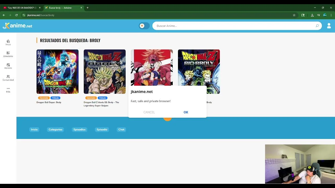Open Horario in the sidebar
The image size is (335, 188).
click(x=8, y=66)
